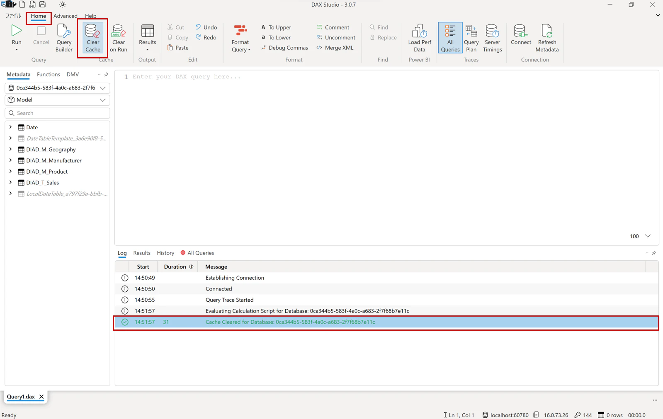Close the Query1.dax document tab

41,397
